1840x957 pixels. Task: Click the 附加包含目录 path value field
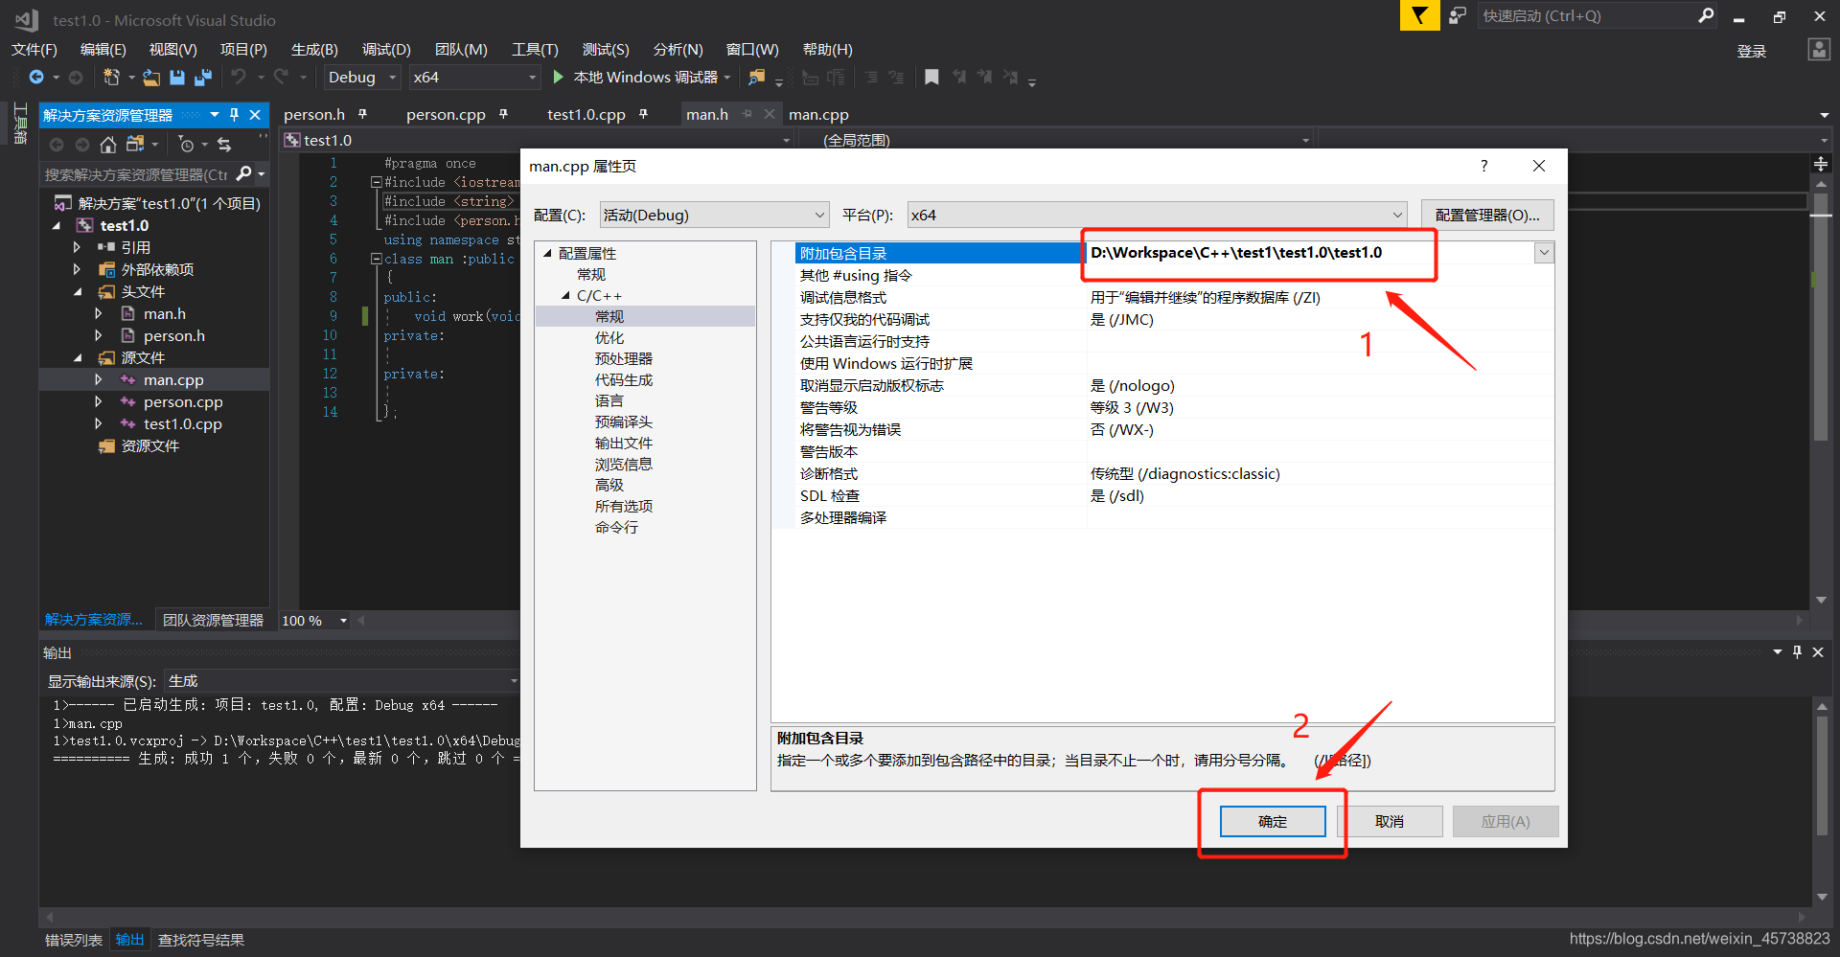[1309, 253]
